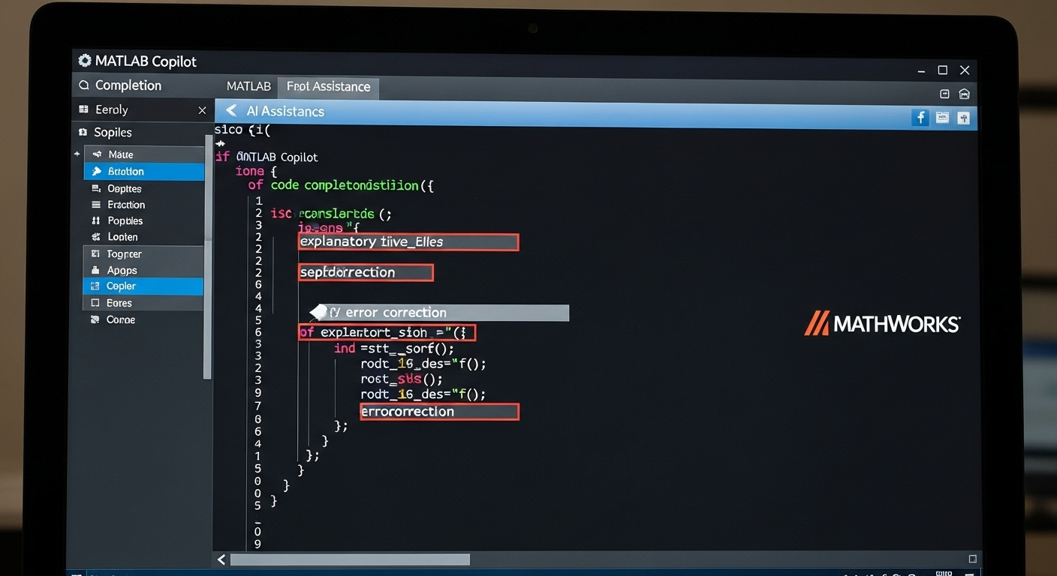Image resolution: width=1057 pixels, height=576 pixels.
Task: Click the icon beside Lopten in the sidebar
Action: 95,237
